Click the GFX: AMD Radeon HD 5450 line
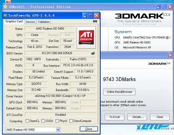The width and height of the screenshot is (174, 135). pos(132,42)
